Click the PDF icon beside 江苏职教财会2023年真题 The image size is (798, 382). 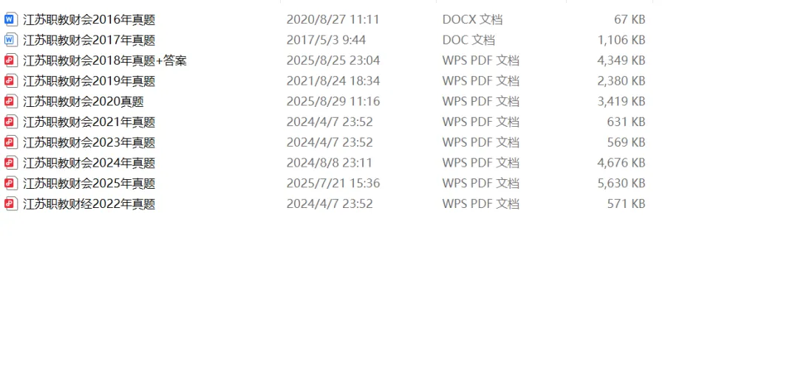coord(10,143)
